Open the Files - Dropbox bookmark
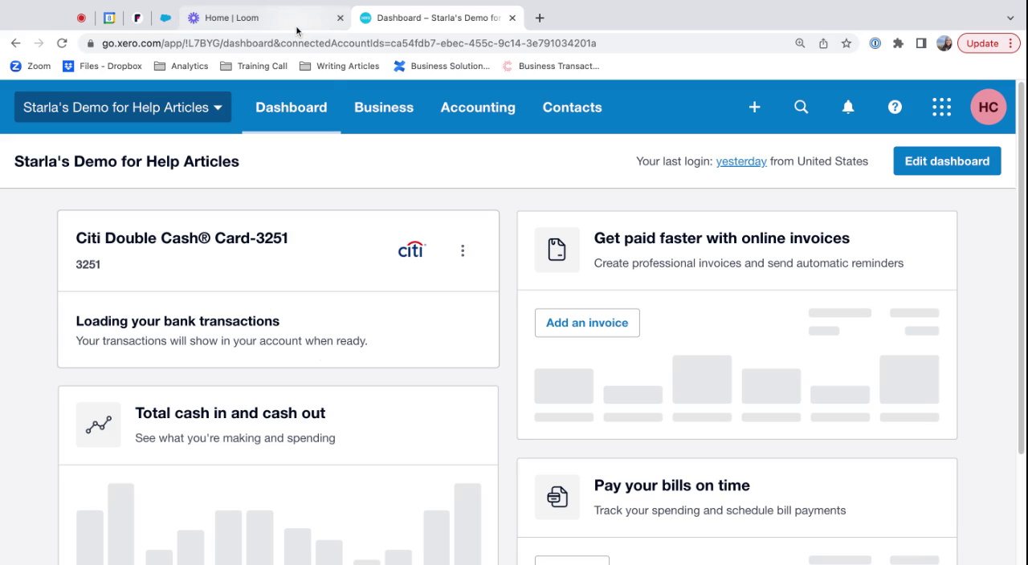The width and height of the screenshot is (1028, 565). pyautogui.click(x=102, y=66)
